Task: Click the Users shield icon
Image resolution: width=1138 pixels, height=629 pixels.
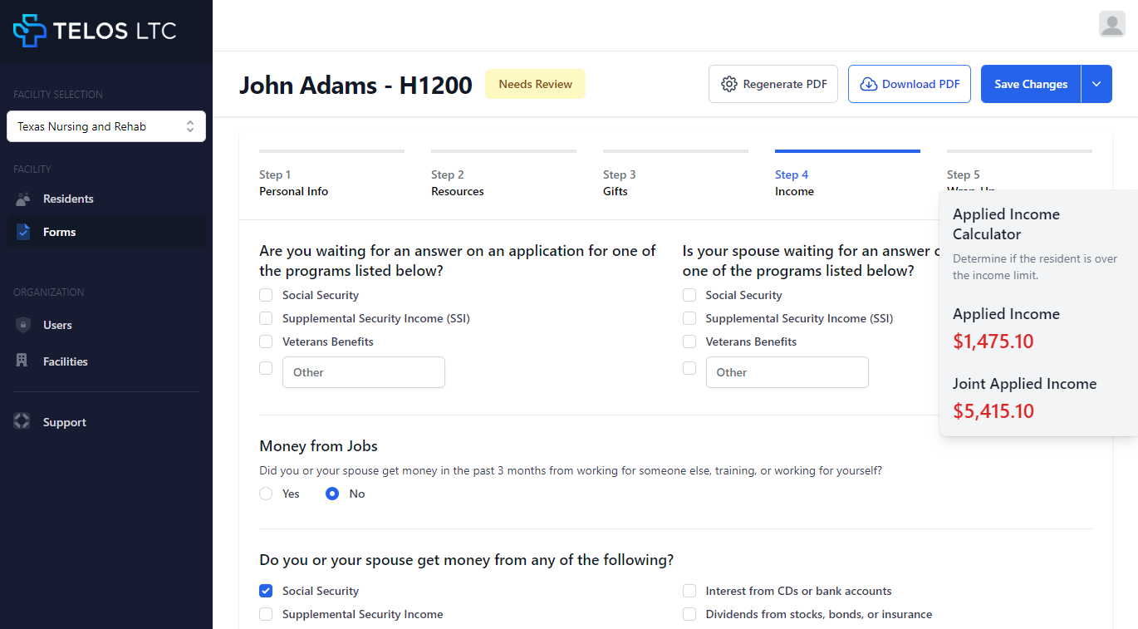Action: [23, 325]
